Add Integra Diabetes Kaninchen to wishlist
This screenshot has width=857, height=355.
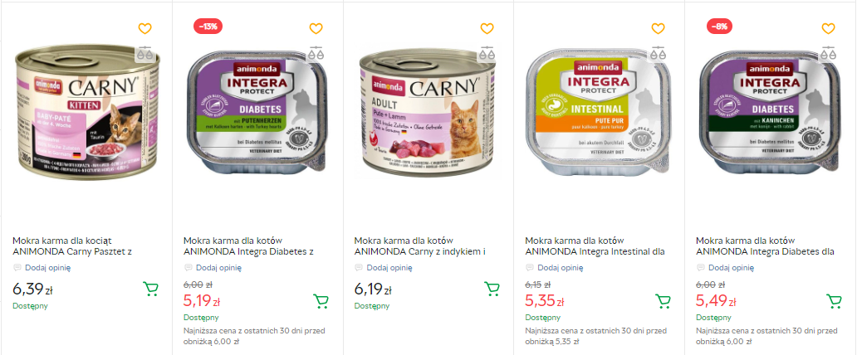(x=828, y=29)
